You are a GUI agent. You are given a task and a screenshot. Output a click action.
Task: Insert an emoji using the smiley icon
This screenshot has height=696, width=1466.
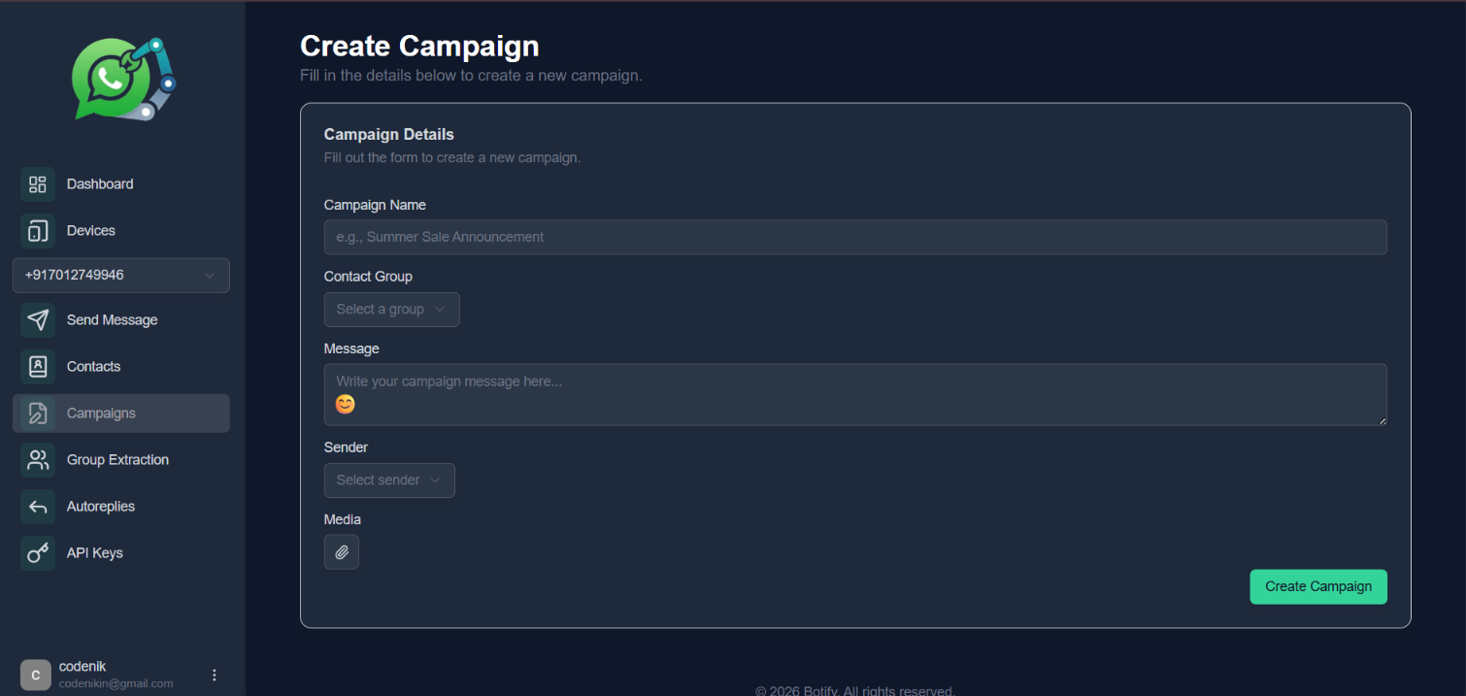[345, 404]
